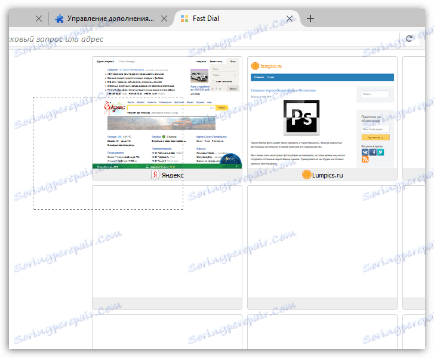Screen dimensions: 434x358
Task: Close the Управление дополнениями tab
Action: (x=164, y=19)
